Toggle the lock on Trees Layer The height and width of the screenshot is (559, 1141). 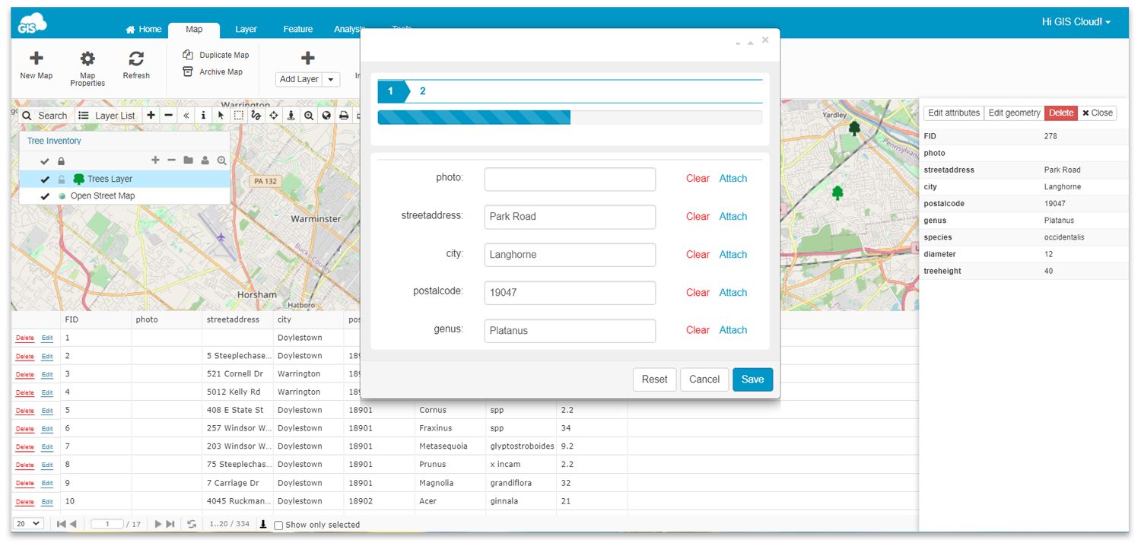[61, 179]
